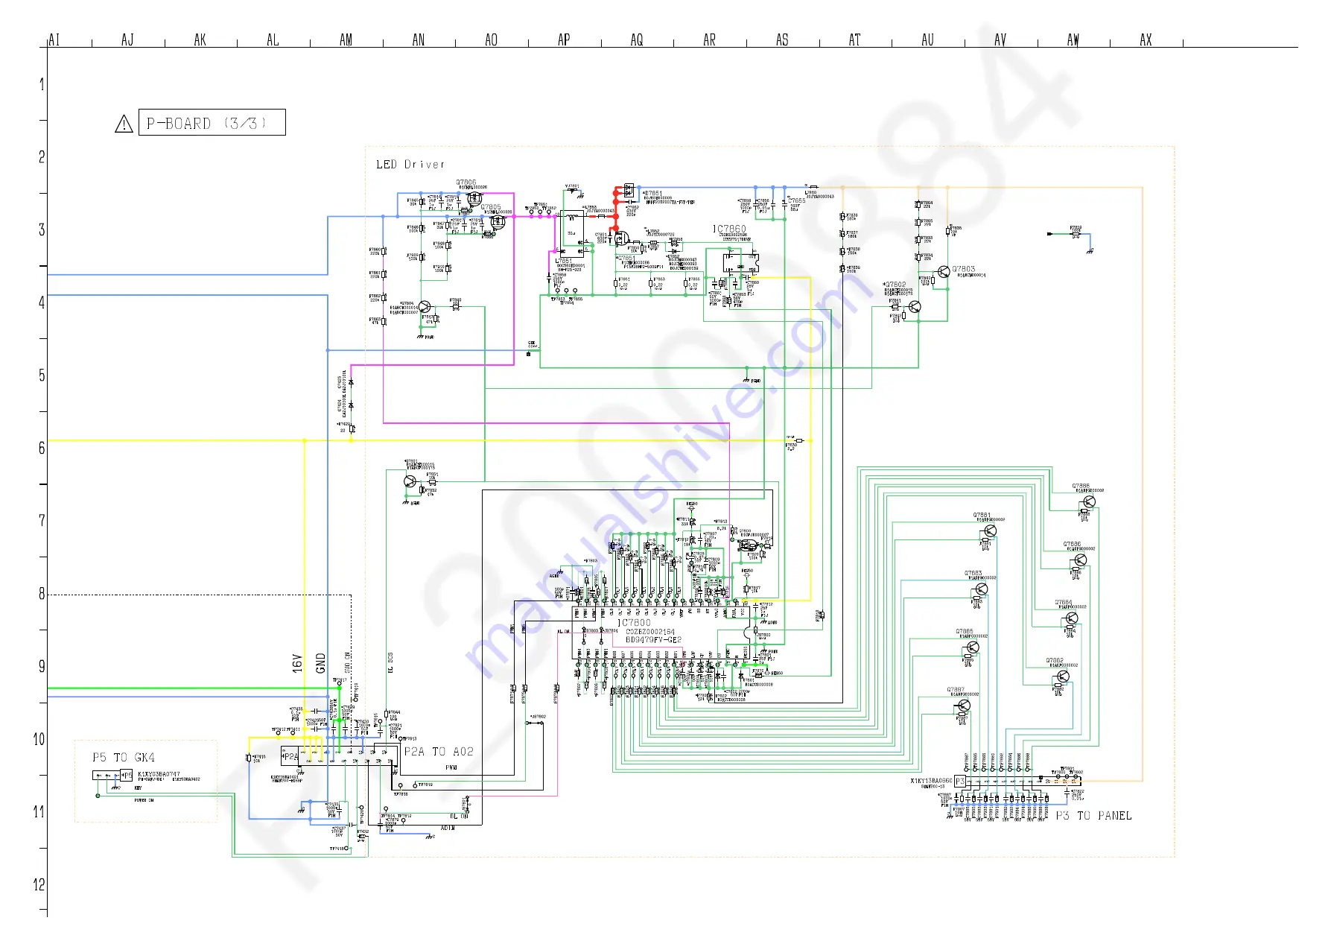Select the Q7805 MOSFET symbol
This screenshot has width=1331, height=941.
(x=498, y=222)
